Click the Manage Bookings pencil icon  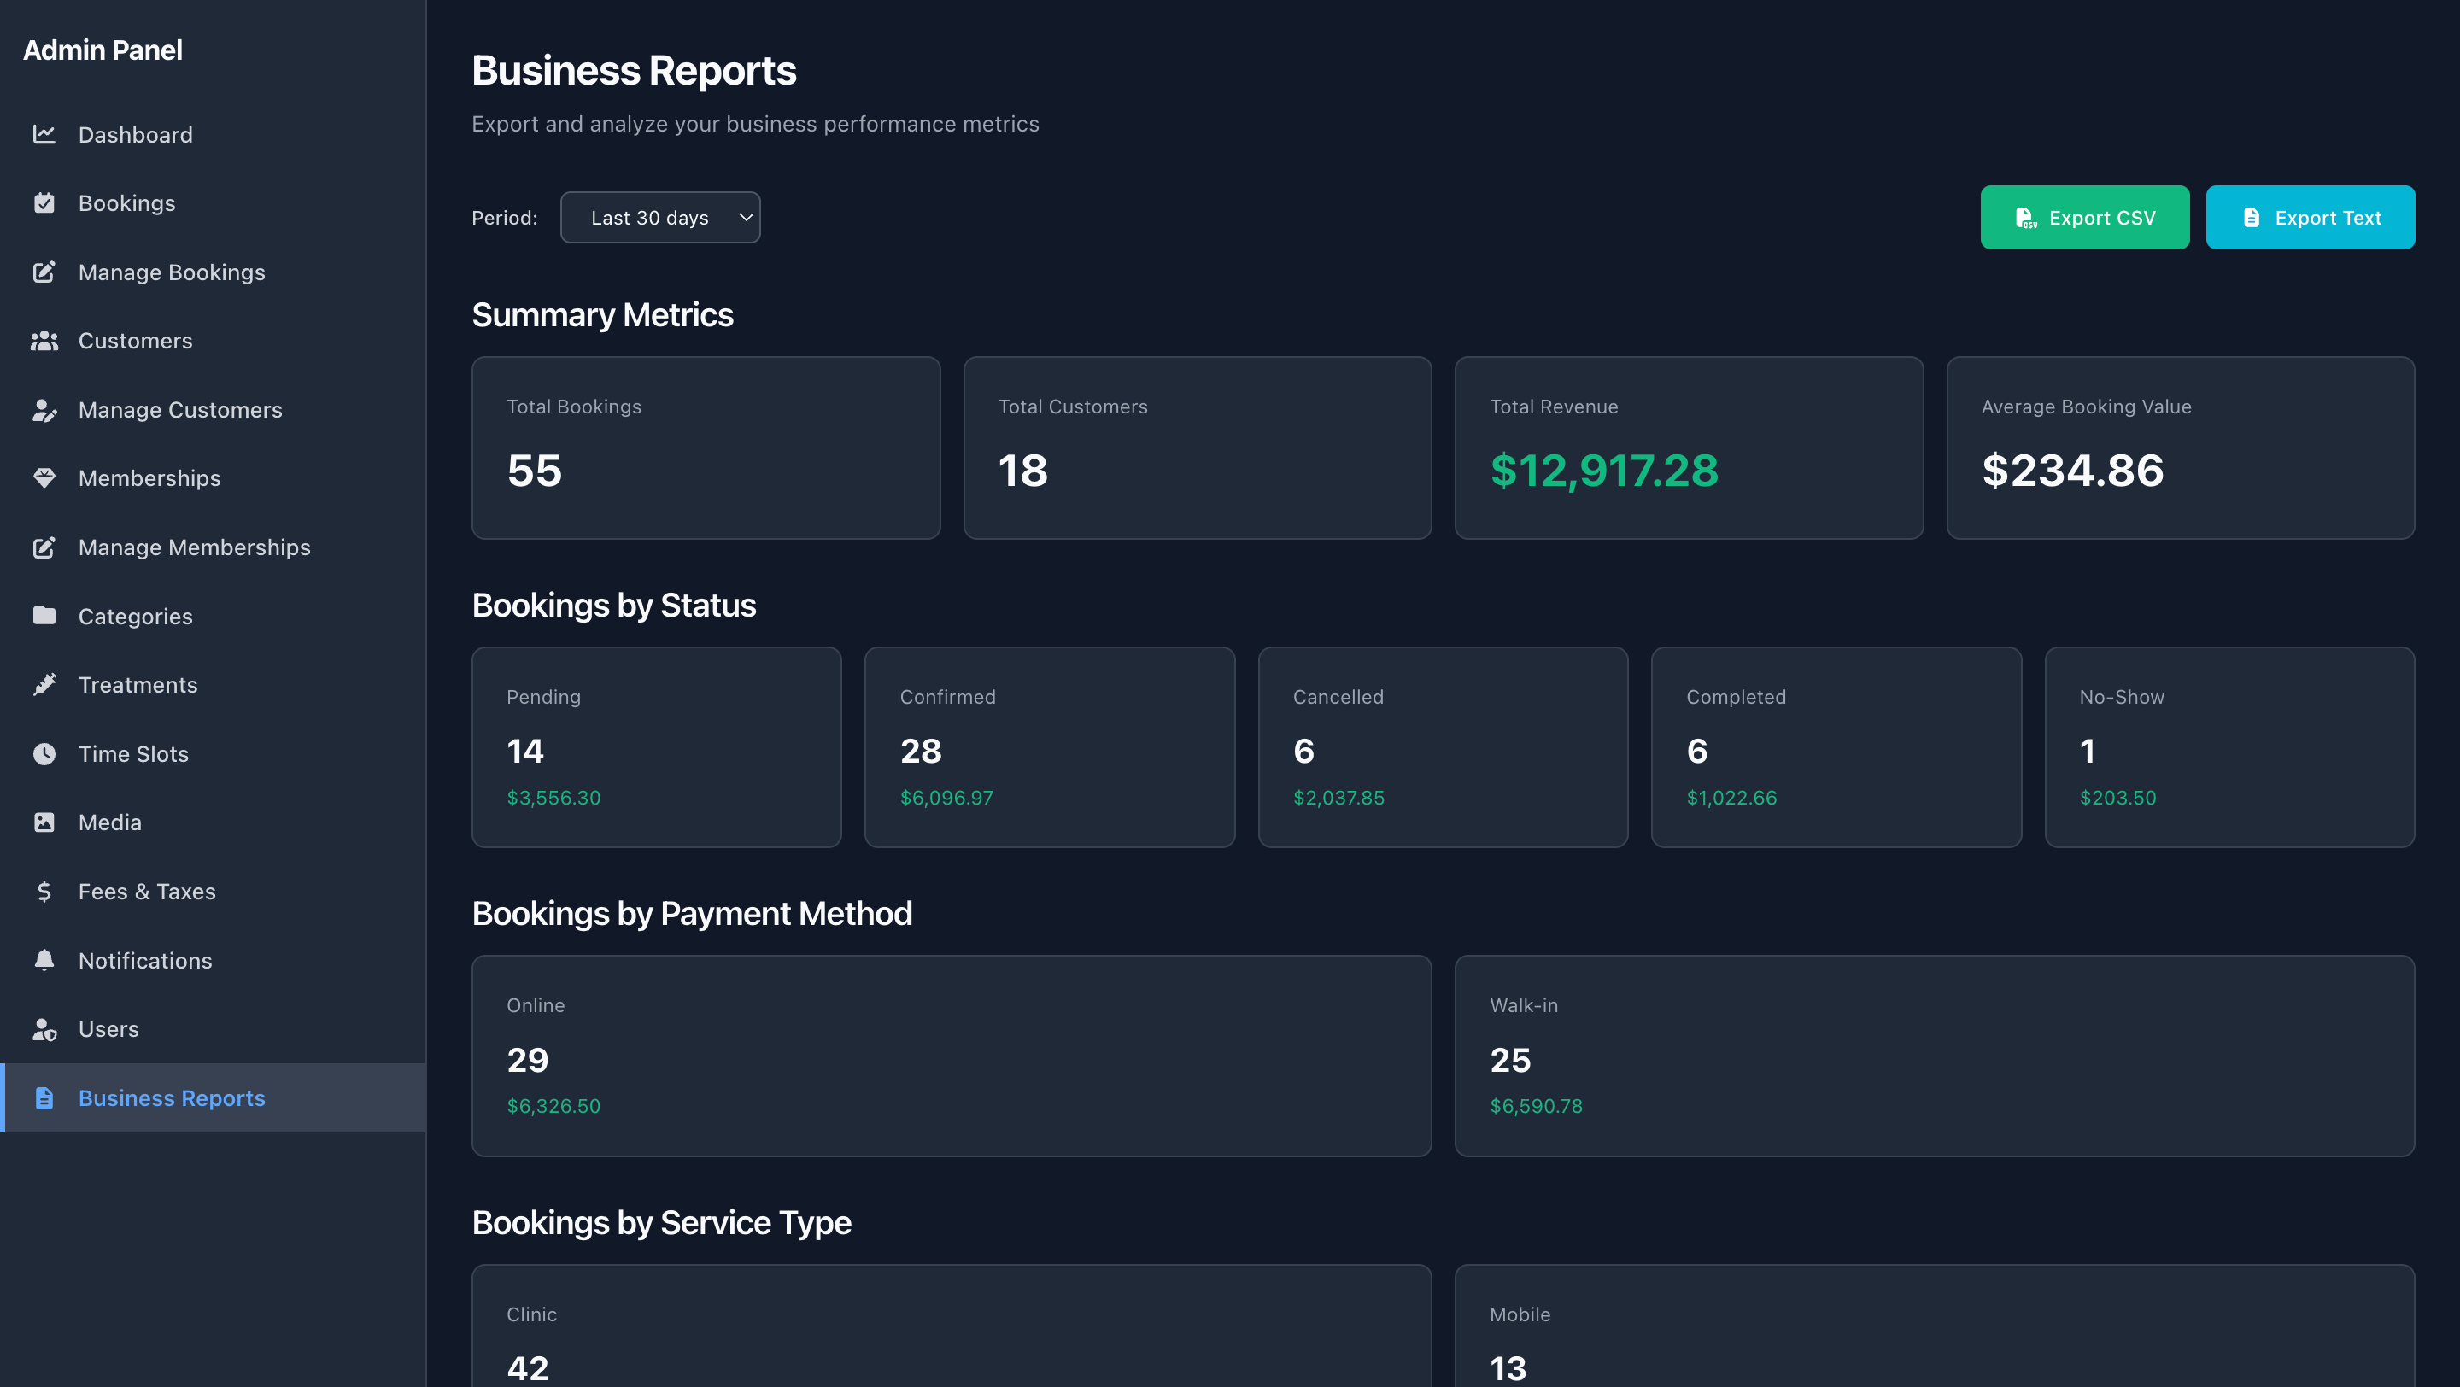pos(45,272)
